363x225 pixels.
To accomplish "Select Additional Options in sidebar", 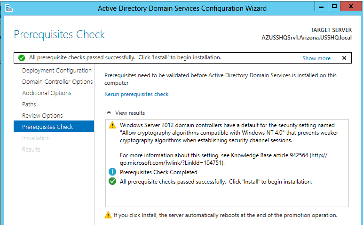I will click(47, 93).
